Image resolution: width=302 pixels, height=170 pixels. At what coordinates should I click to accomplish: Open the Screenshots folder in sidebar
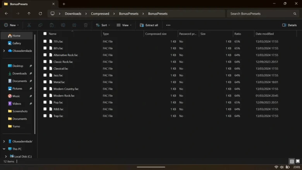[20, 111]
